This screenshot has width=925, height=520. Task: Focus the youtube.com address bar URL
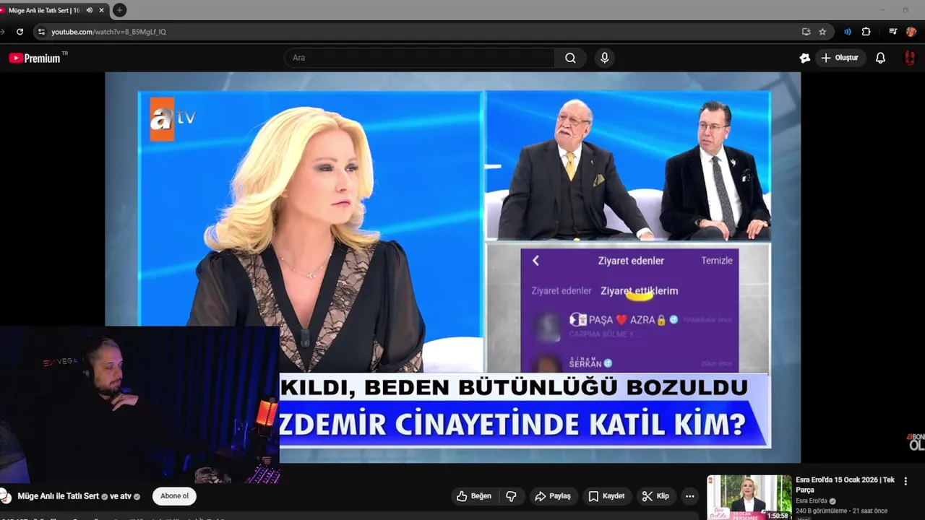(x=108, y=32)
